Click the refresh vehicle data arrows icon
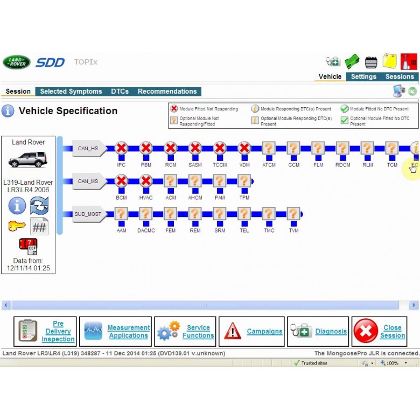The width and height of the screenshot is (420, 420). tap(39, 206)
